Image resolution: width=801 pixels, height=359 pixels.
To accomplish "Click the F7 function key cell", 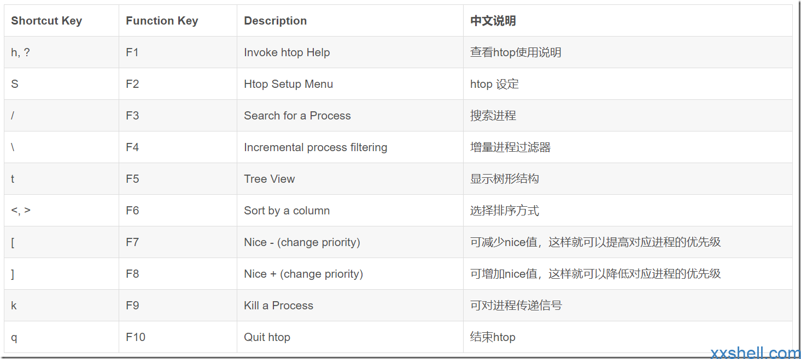I will point(178,242).
